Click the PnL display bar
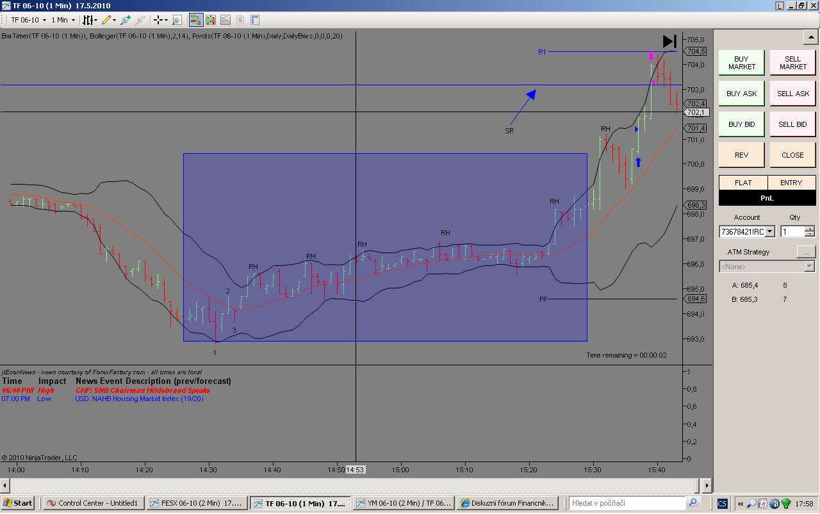Viewport: 820px width, 514px height. (767, 198)
